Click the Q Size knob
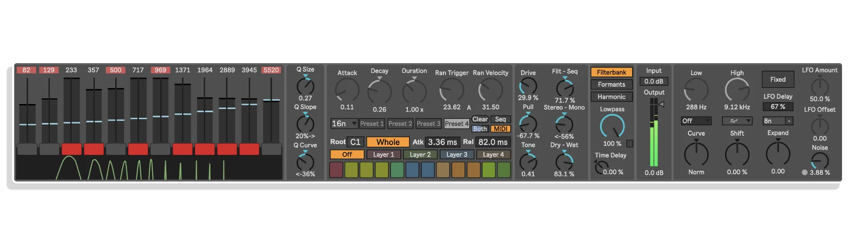The width and height of the screenshot is (854, 245). pyautogui.click(x=306, y=85)
